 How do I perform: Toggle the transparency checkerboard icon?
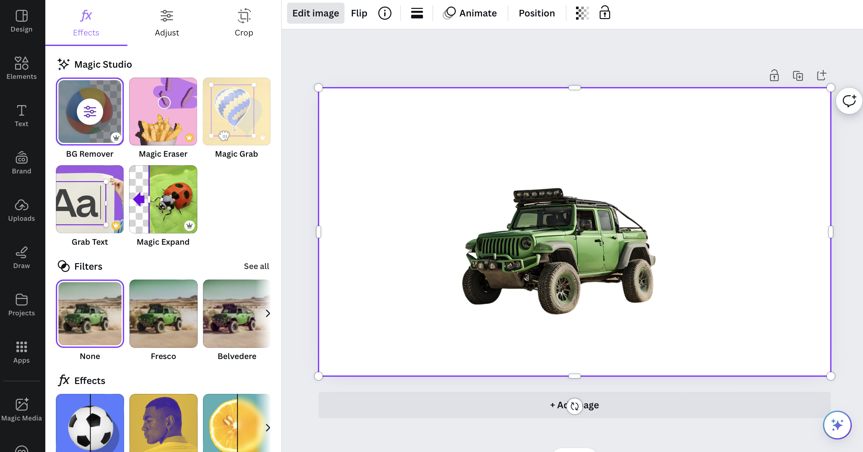click(581, 13)
